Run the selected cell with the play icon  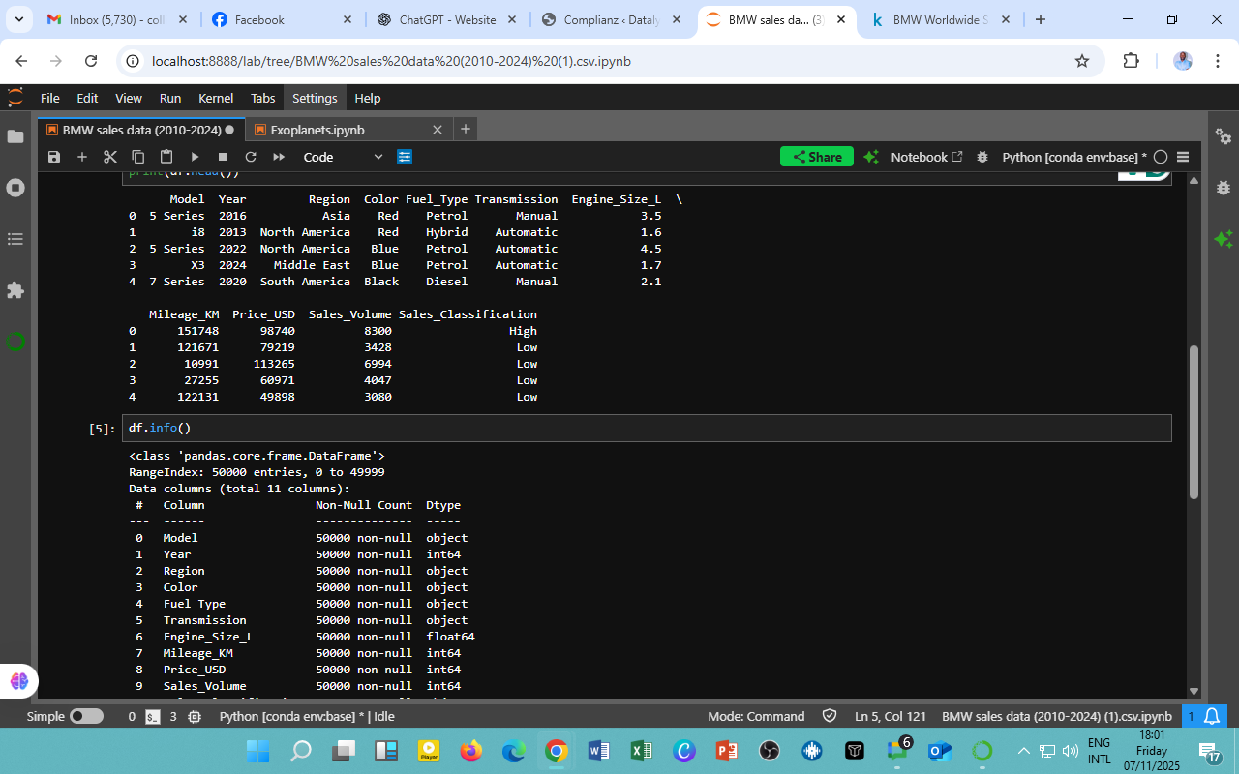point(195,157)
